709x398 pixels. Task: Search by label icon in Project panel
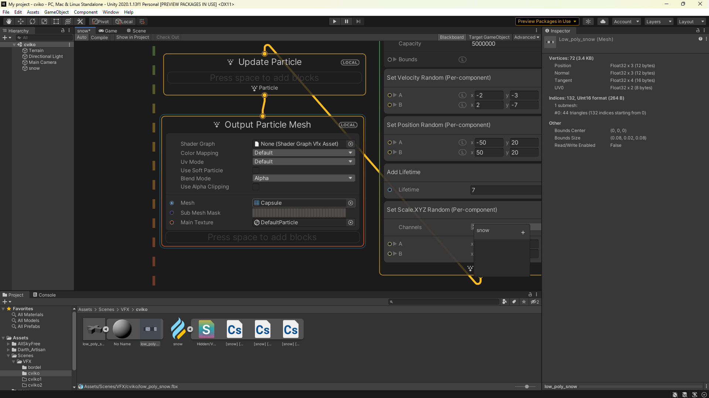pos(514,302)
